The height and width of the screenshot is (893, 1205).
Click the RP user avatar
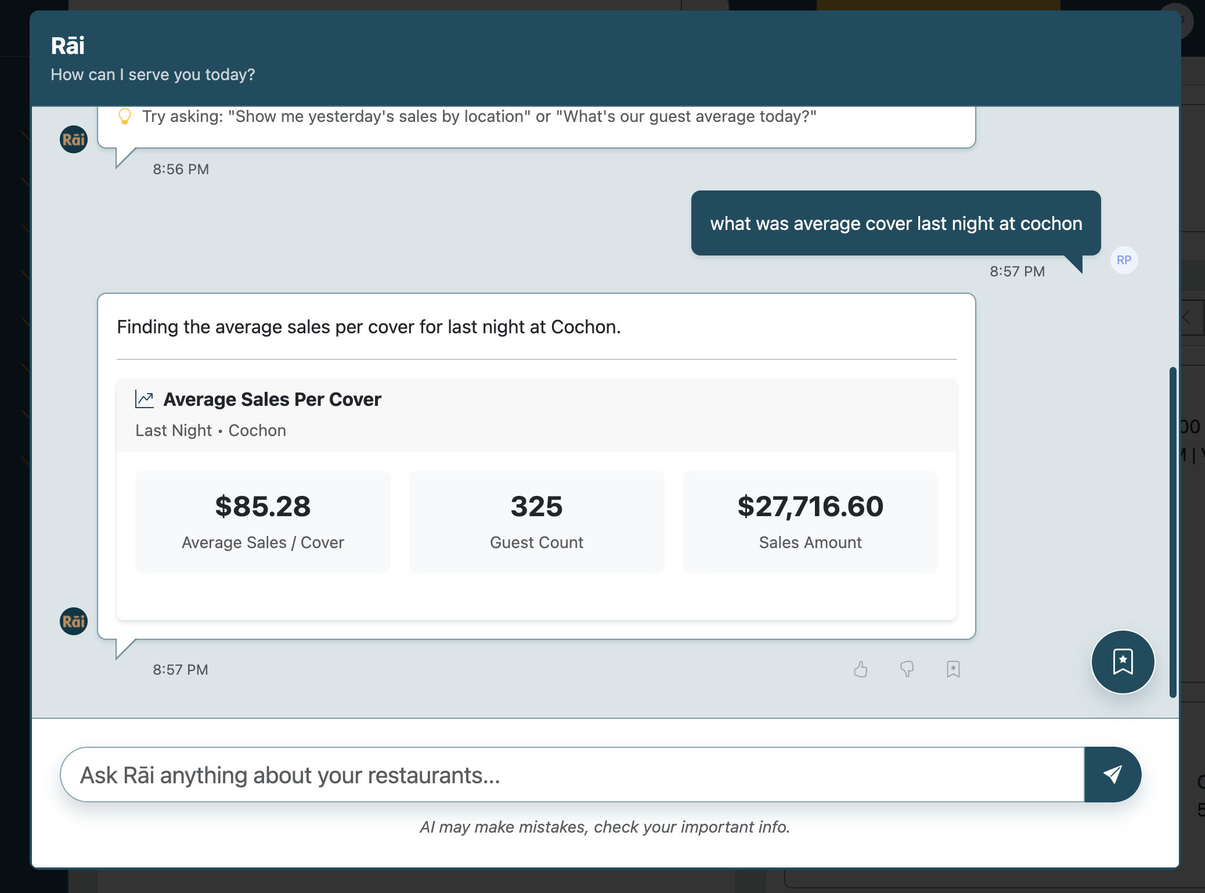pyautogui.click(x=1124, y=260)
